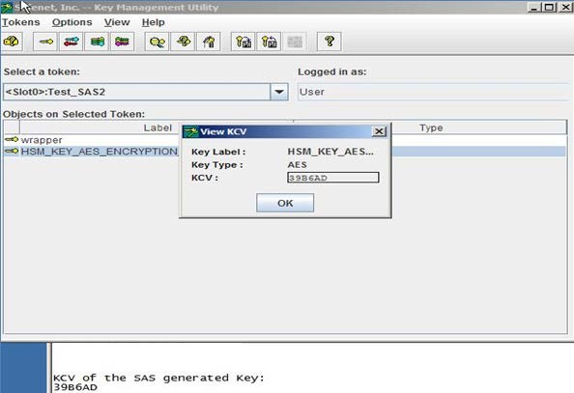Click the blue and red key pair icon
Image resolution: width=574 pixels, height=393 pixels.
coord(71,42)
